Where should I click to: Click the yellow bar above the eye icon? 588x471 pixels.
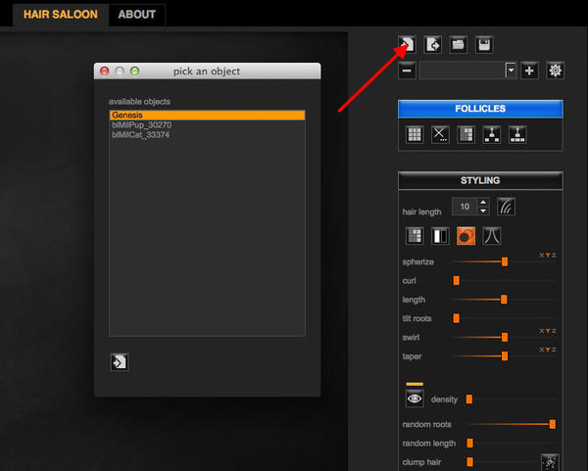coord(415,384)
